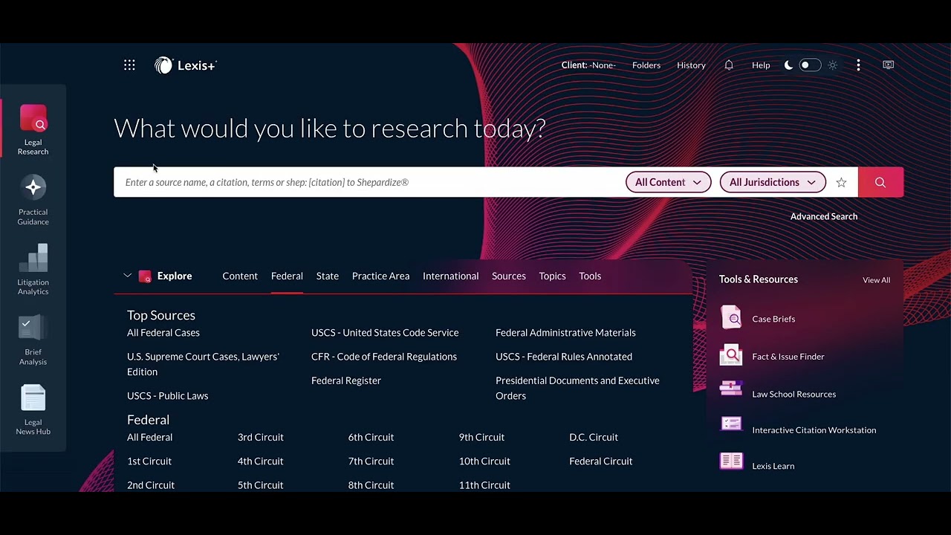Open the Practice Area tab
The height and width of the screenshot is (535, 951).
pos(380,276)
